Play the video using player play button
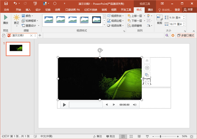 point(65,105)
